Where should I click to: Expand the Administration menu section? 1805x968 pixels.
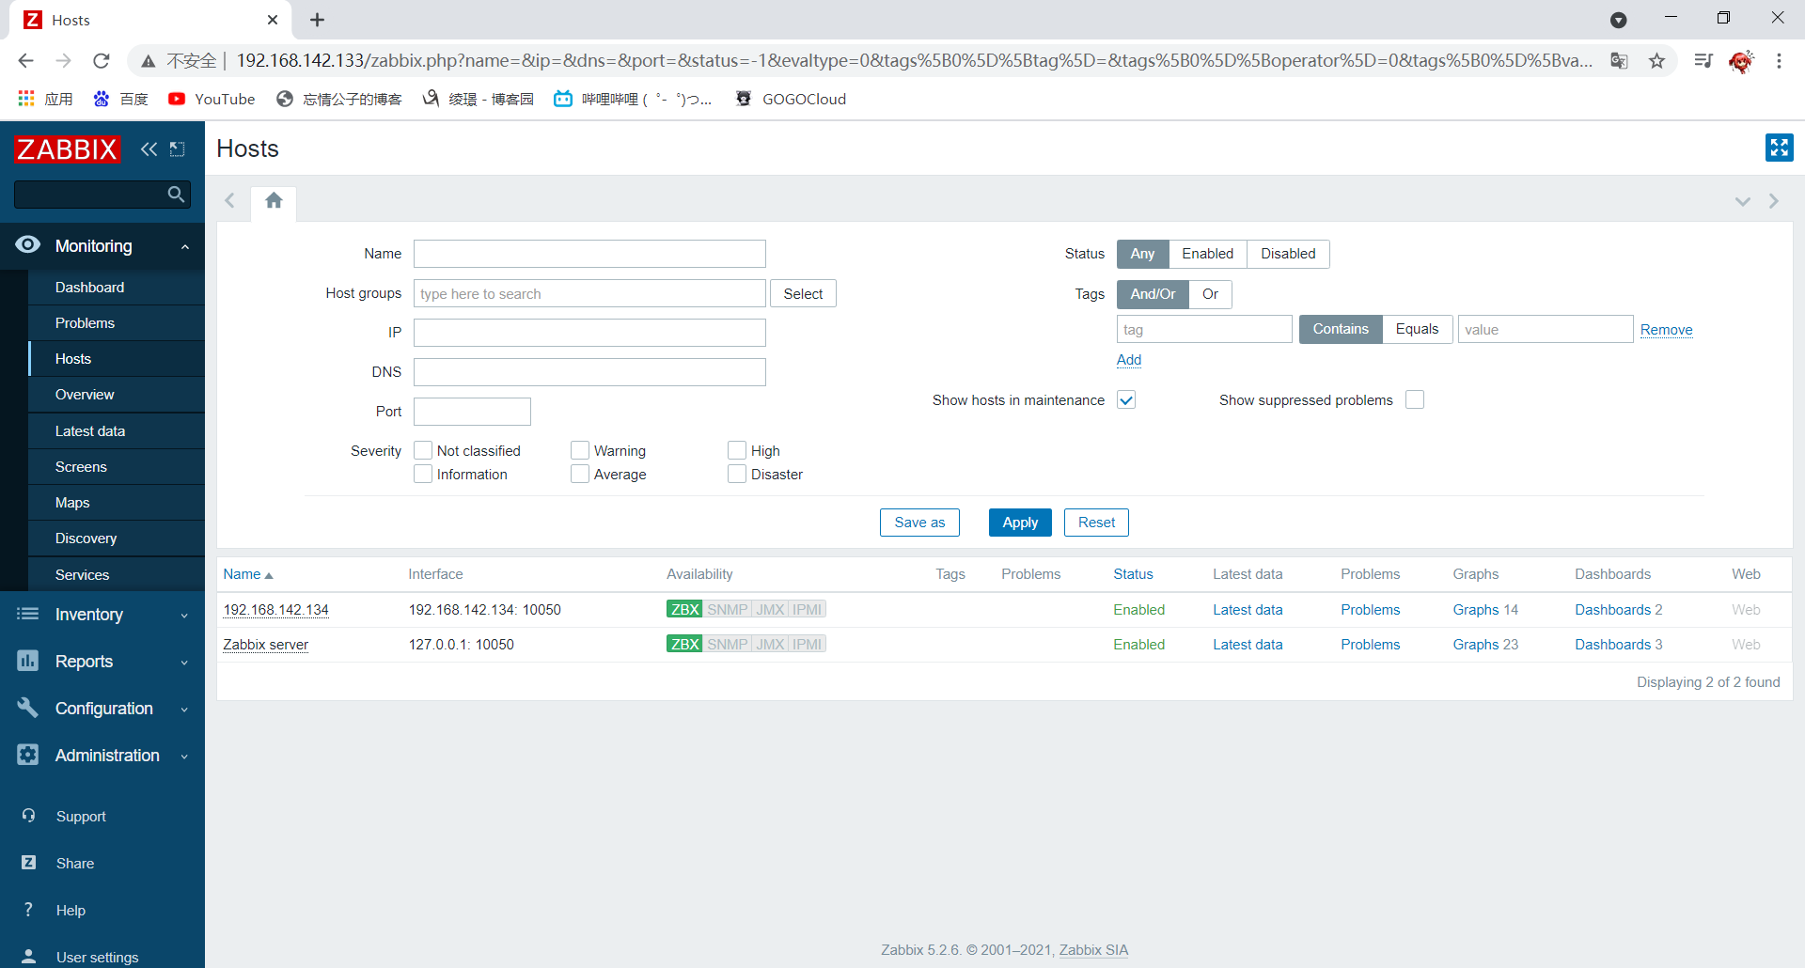(x=184, y=756)
